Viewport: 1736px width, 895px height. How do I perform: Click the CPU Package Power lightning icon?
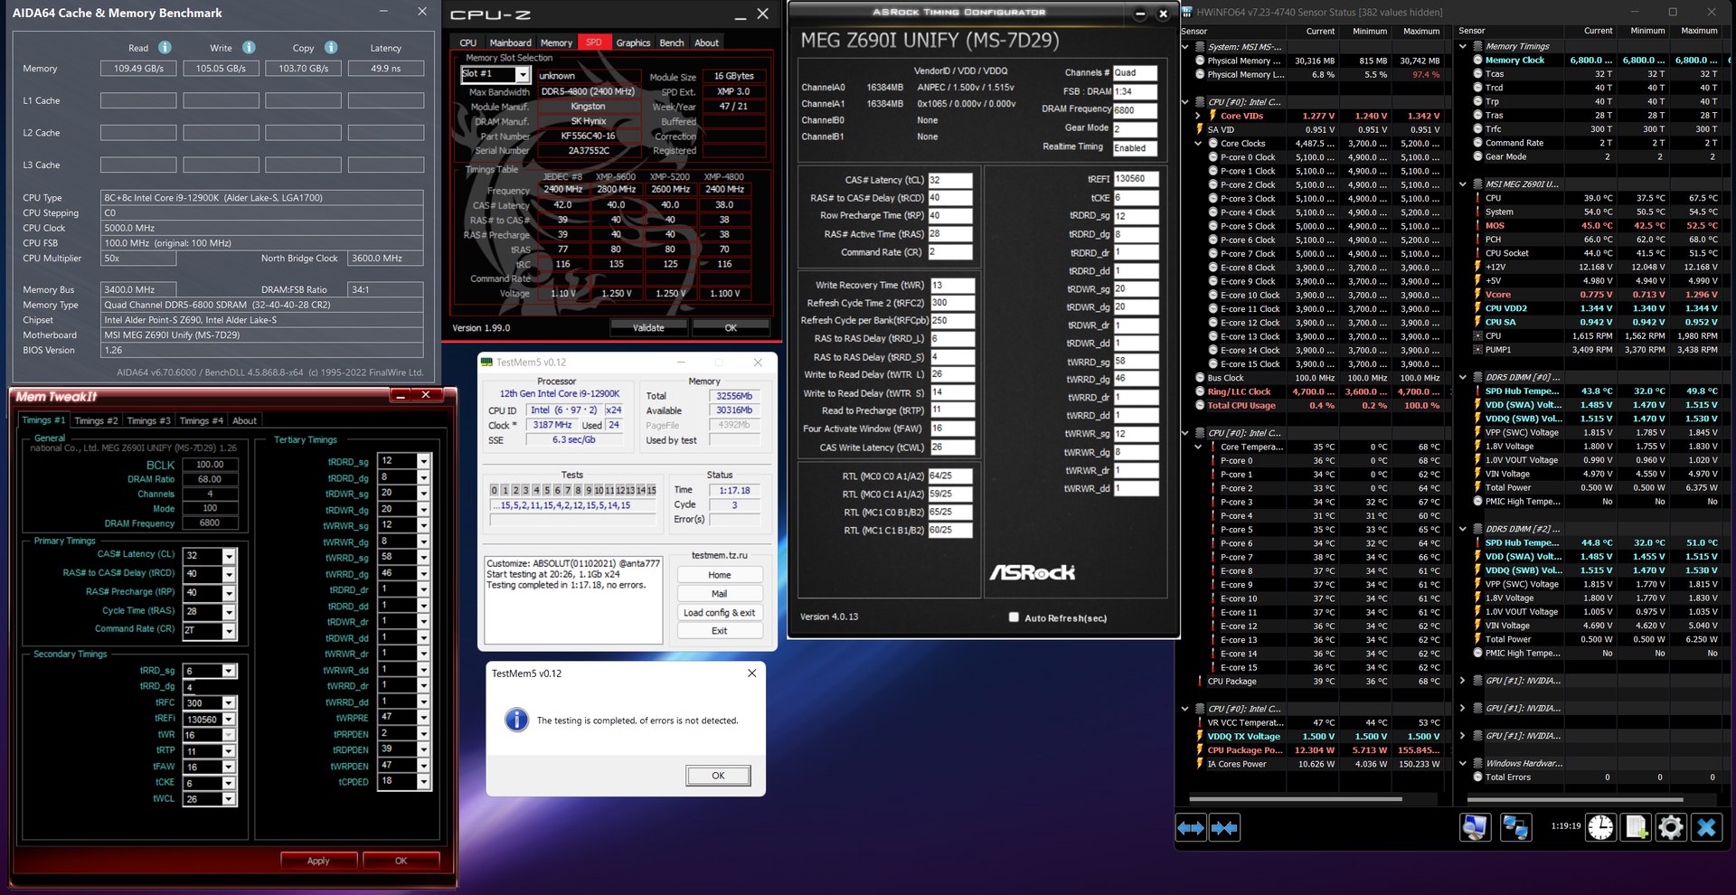coord(1199,749)
